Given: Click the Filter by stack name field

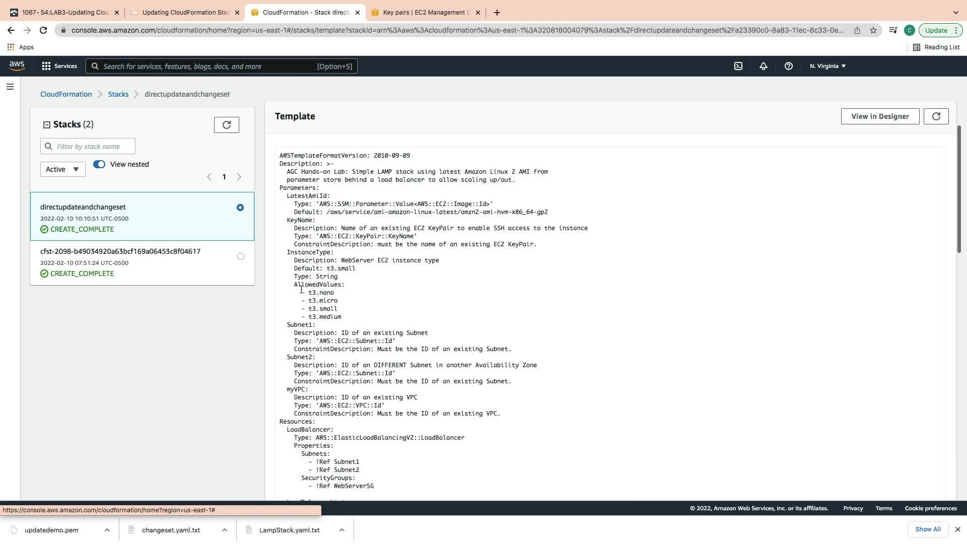Looking at the screenshot, I should [x=88, y=147].
